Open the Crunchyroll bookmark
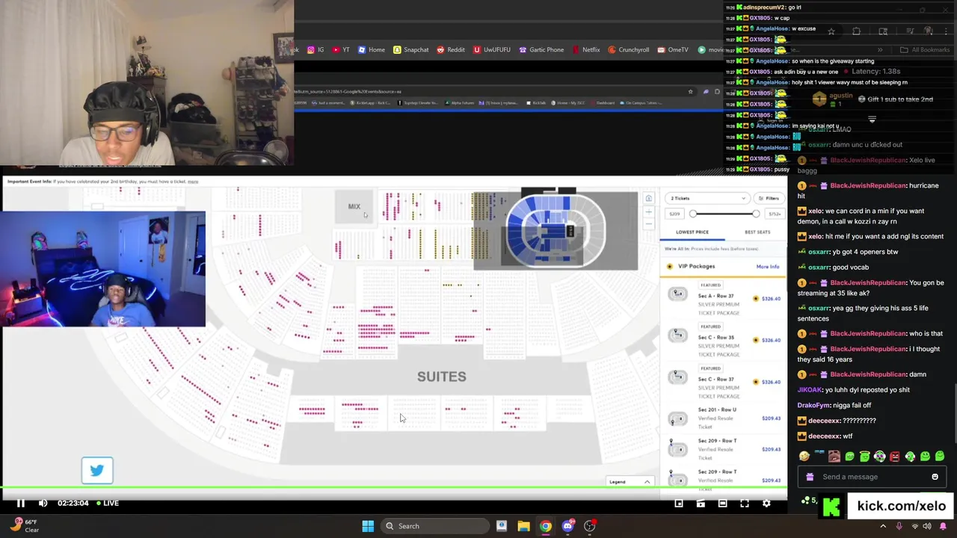This screenshot has height=538, width=957. (629, 50)
